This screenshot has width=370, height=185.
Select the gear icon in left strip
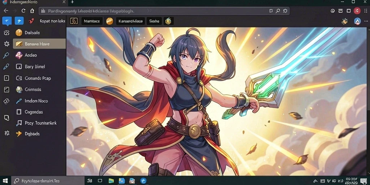click(7, 44)
